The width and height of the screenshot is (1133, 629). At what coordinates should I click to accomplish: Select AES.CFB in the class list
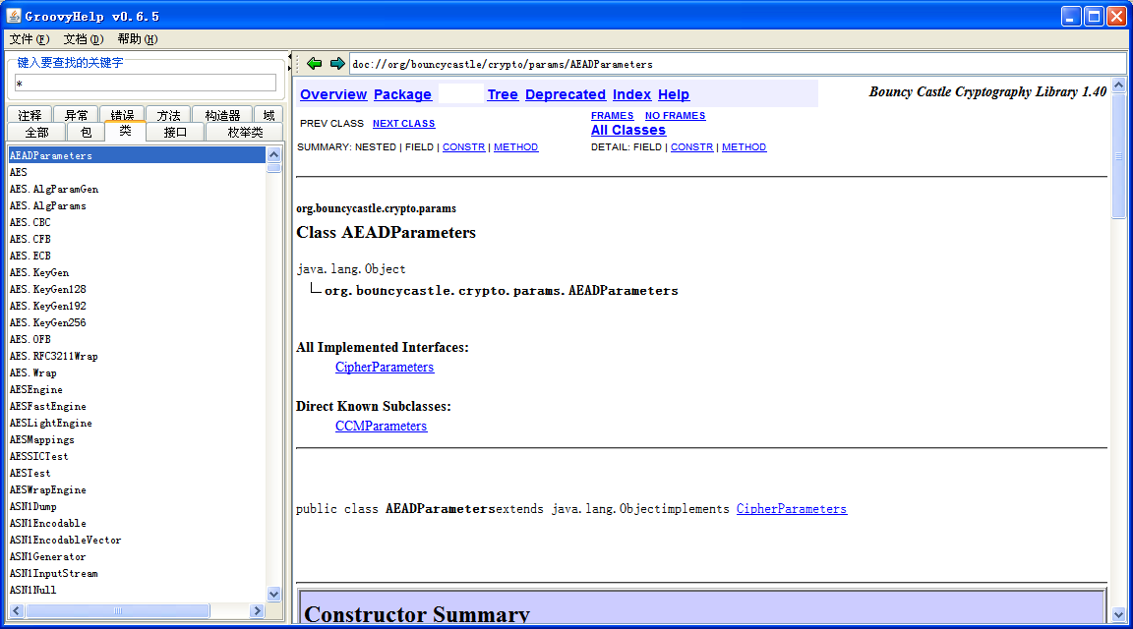(137, 239)
